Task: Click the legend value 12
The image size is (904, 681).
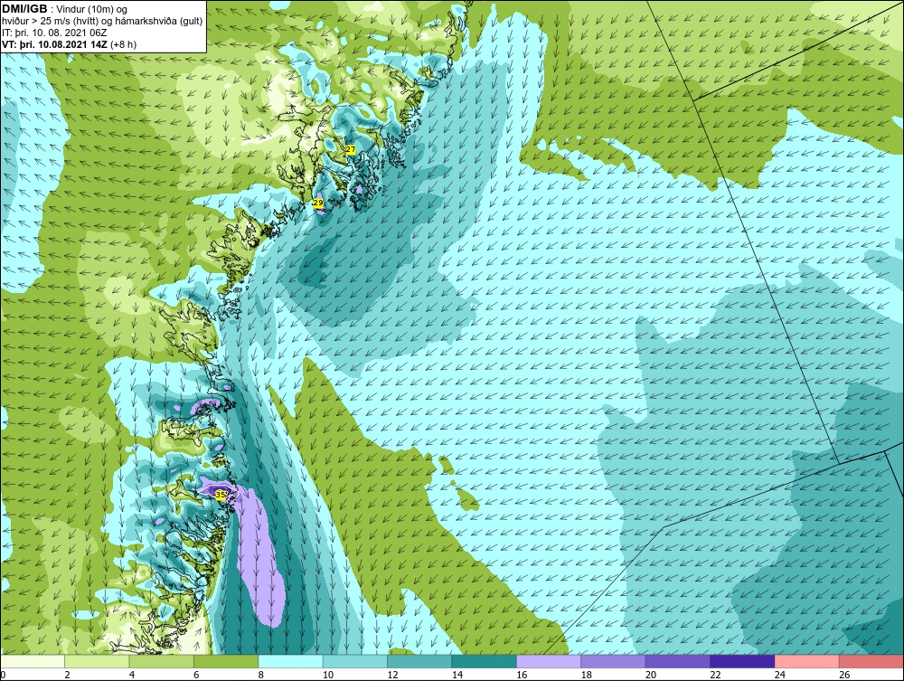Action: coord(392,675)
